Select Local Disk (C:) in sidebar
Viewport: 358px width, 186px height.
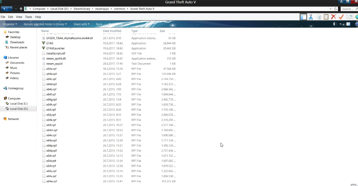[19, 104]
